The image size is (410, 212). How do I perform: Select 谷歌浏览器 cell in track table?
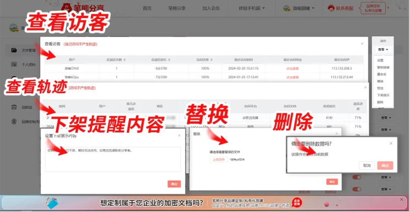pyautogui.click(x=250, y=118)
